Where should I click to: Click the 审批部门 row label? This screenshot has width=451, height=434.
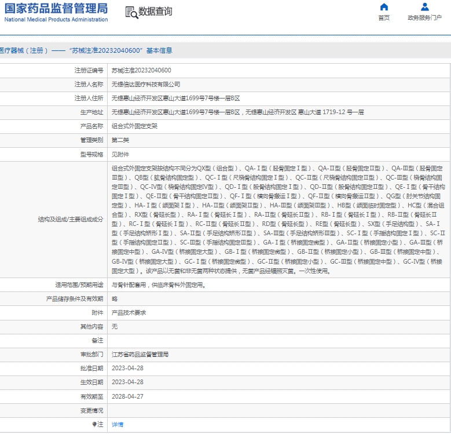(91, 355)
